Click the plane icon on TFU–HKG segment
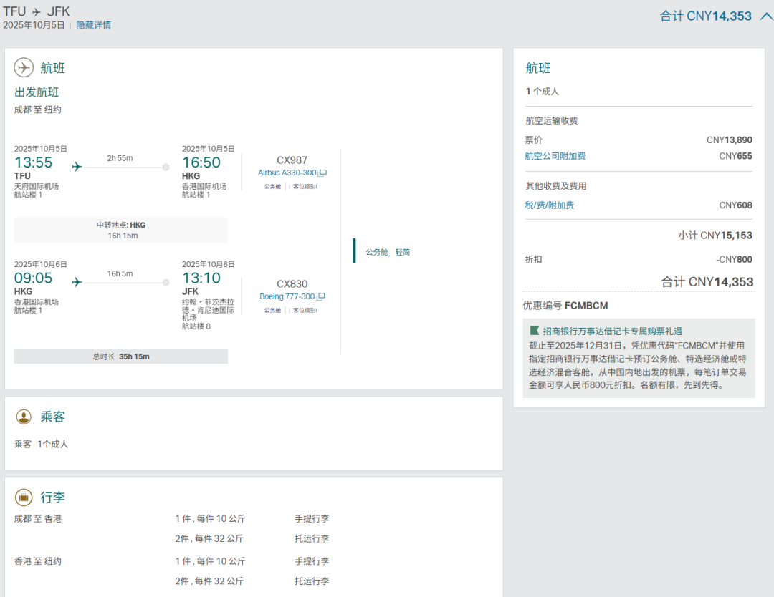 point(77,167)
